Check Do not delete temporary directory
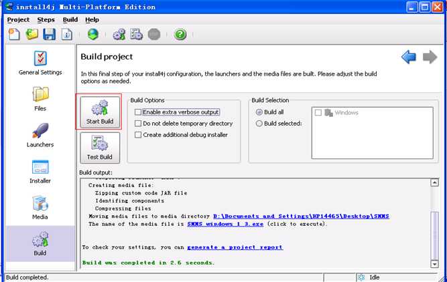 [x=138, y=124]
